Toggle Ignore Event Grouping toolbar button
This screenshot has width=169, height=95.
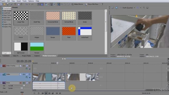(55, 4)
